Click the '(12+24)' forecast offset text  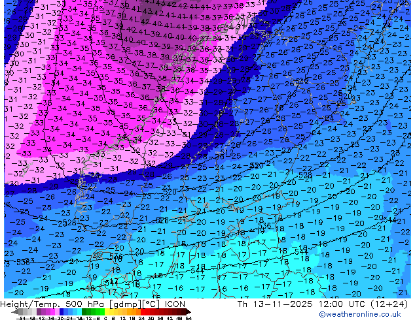pyautogui.click(x=389, y=304)
